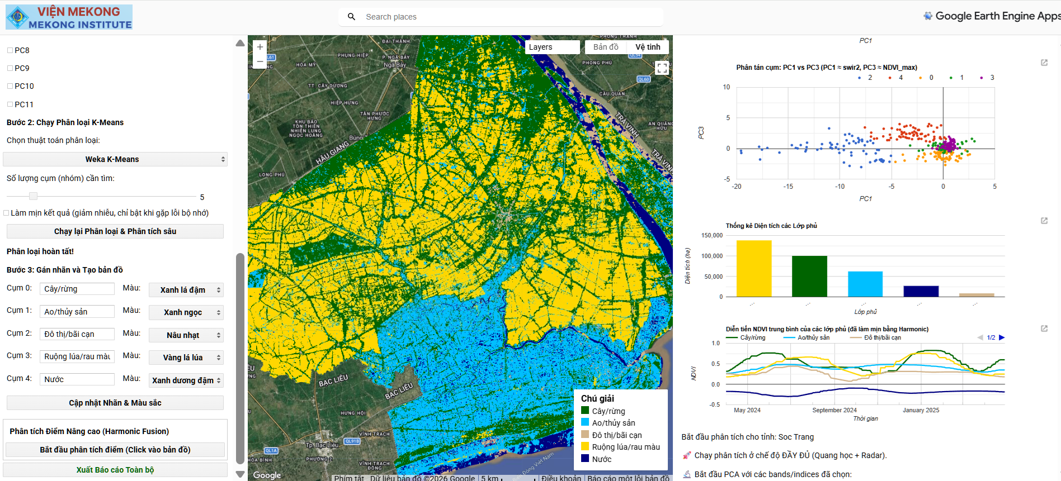Click the Cụm 2 label field Đô thị/bãi cạn
1061x481 pixels.
[77, 334]
